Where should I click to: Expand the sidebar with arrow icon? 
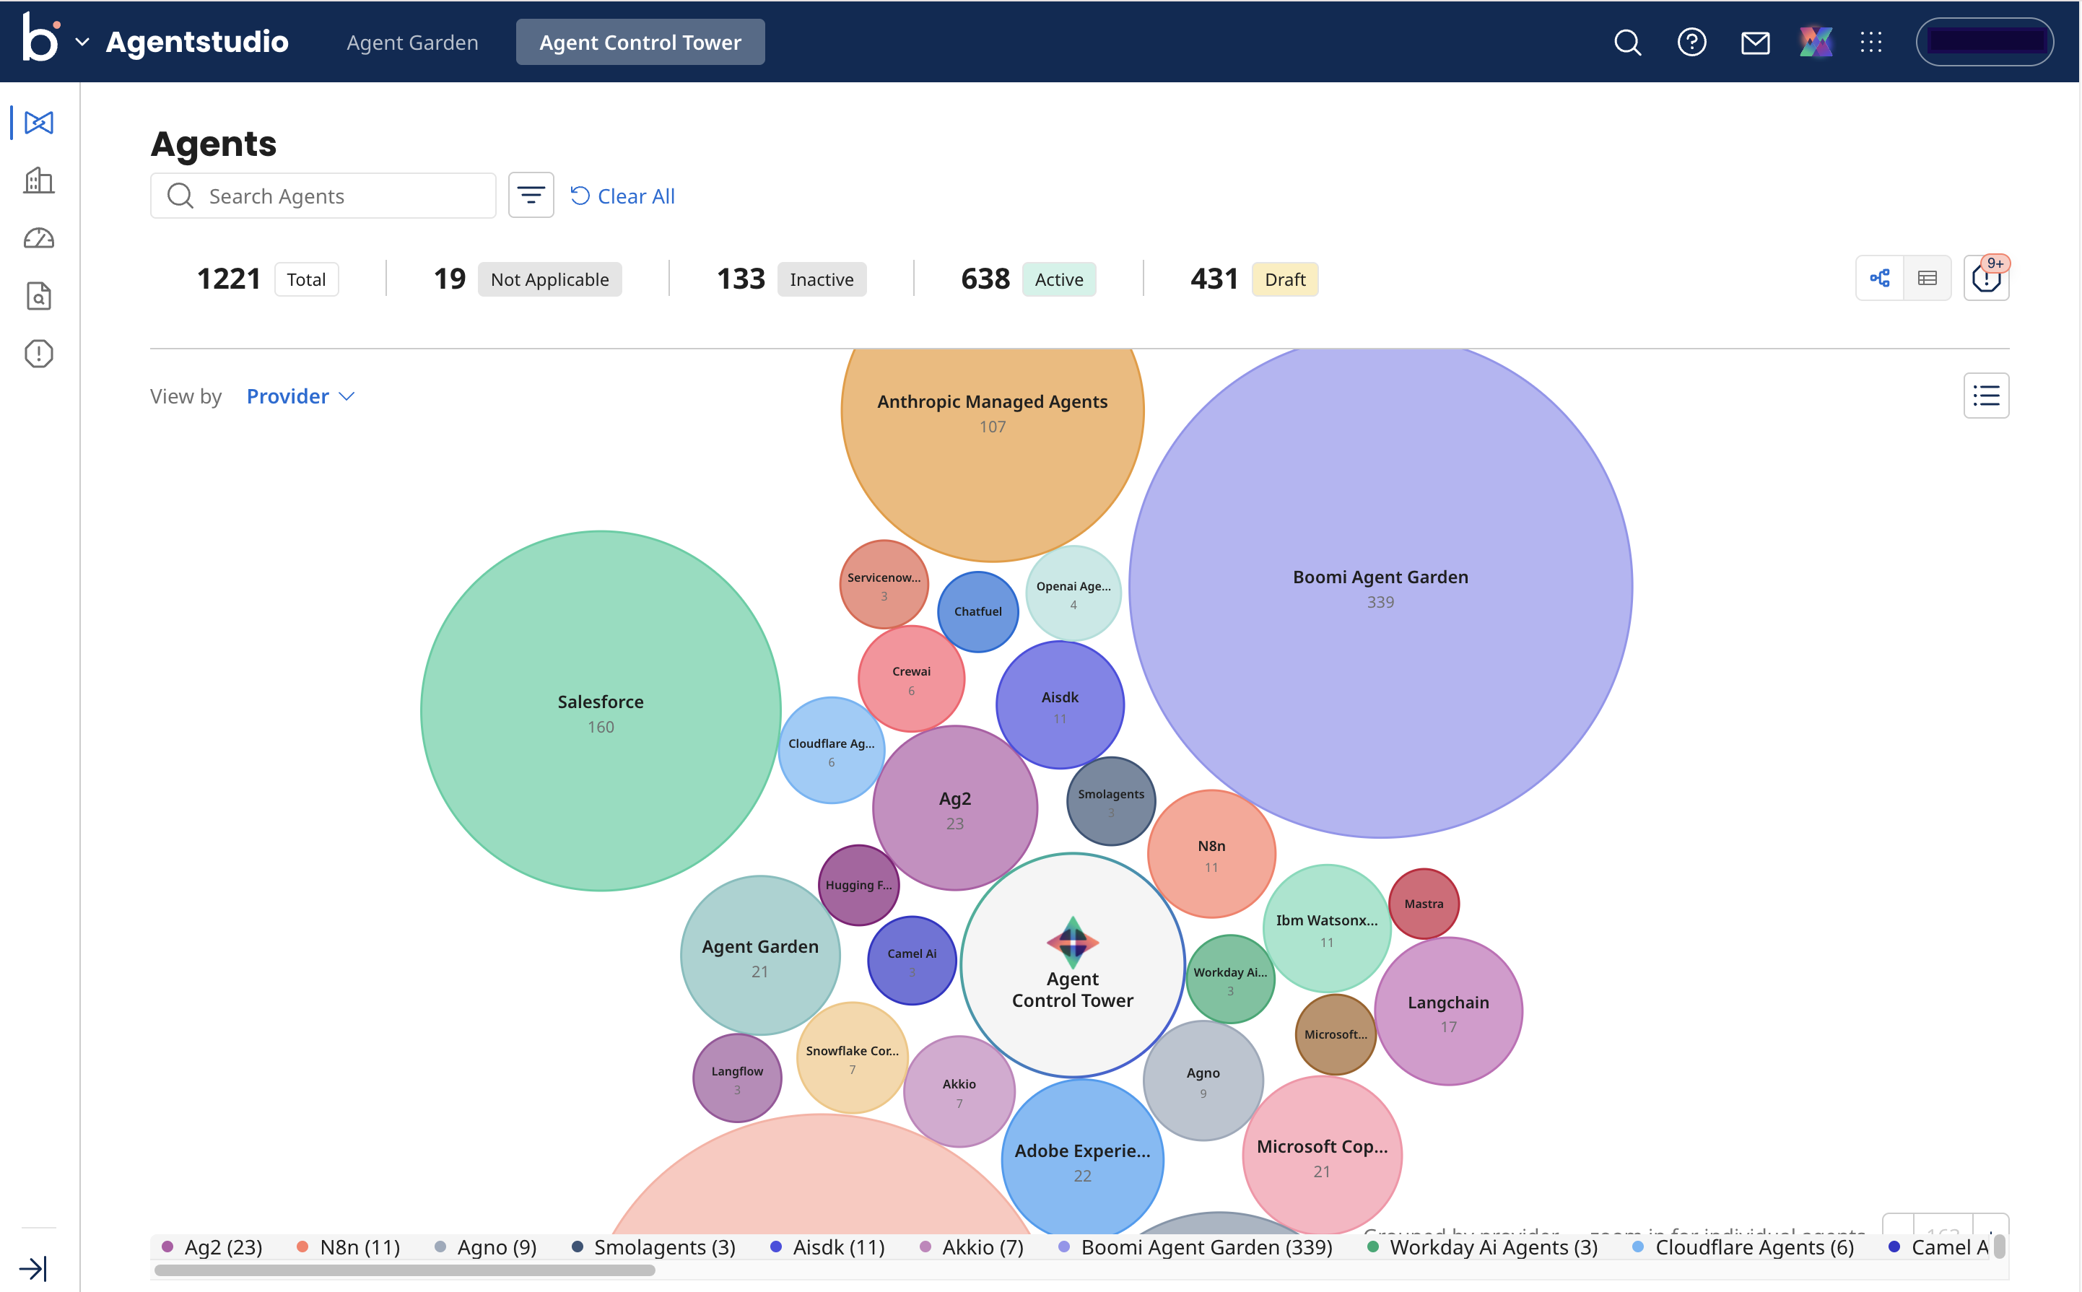32,1268
